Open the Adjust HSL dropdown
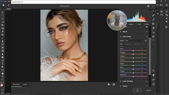 134,41
